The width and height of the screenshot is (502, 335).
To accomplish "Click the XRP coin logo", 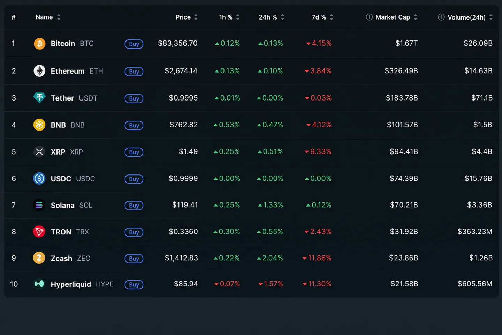I will (x=39, y=152).
